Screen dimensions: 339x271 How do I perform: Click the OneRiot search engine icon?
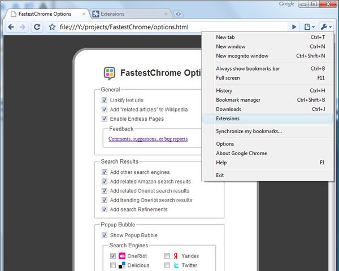[122, 256]
